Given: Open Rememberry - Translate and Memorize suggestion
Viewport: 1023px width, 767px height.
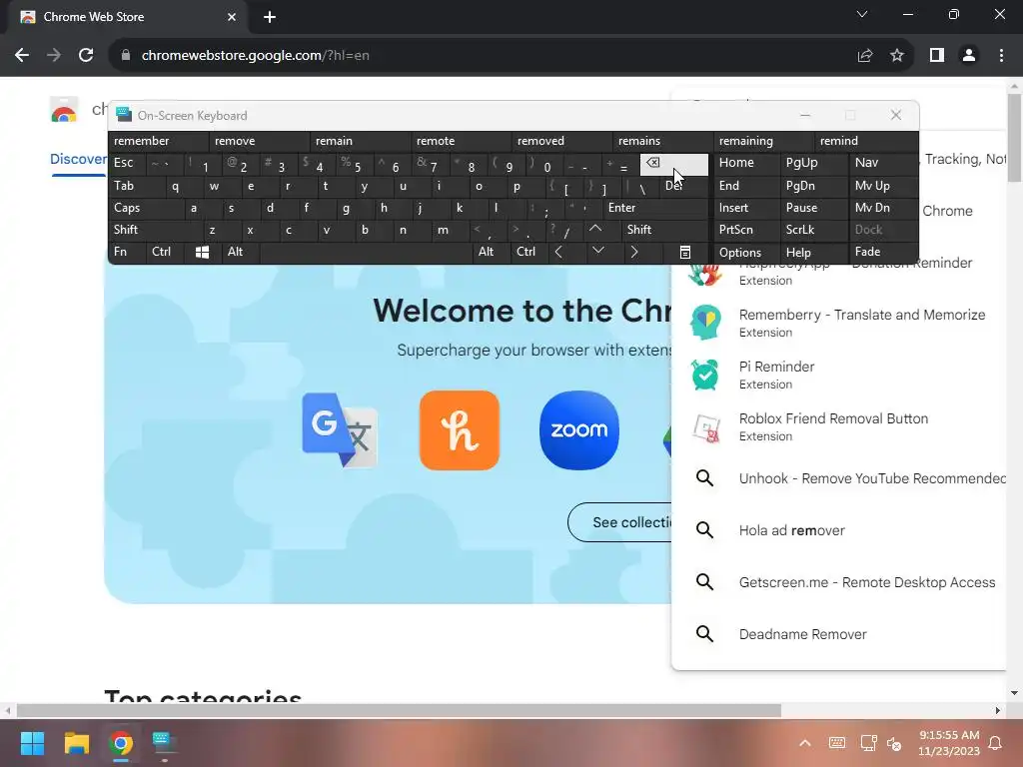Looking at the screenshot, I should tap(840, 323).
